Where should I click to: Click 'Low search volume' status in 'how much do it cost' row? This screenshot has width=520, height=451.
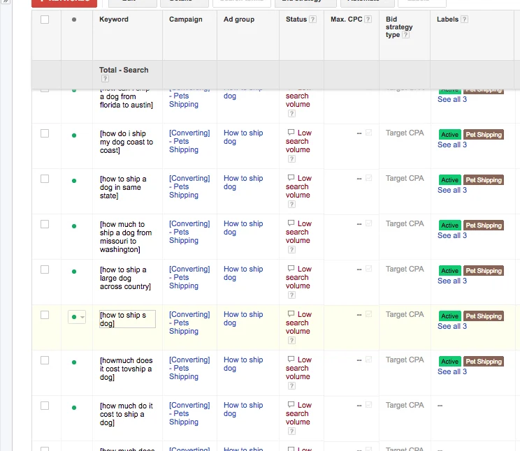coord(298,413)
